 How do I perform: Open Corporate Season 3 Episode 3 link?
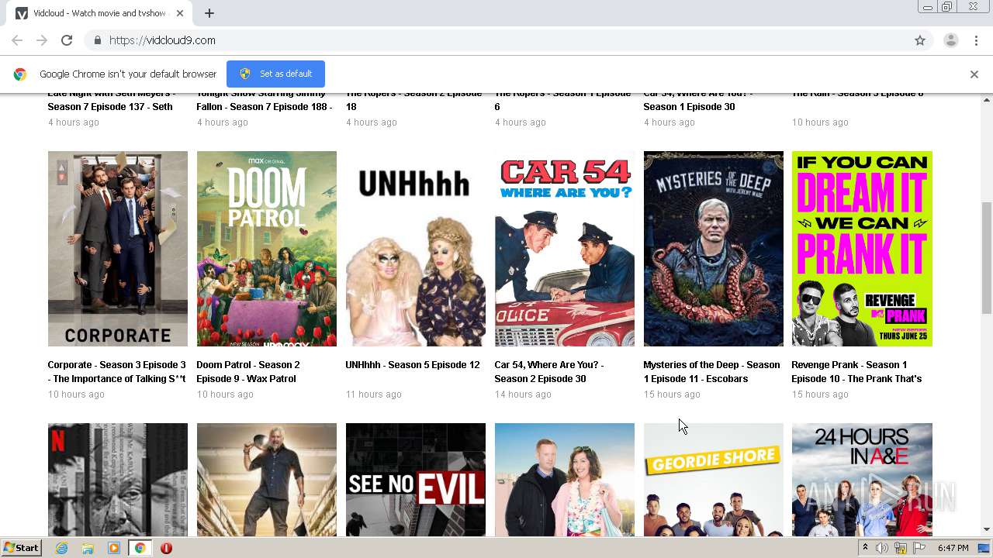[117, 372]
